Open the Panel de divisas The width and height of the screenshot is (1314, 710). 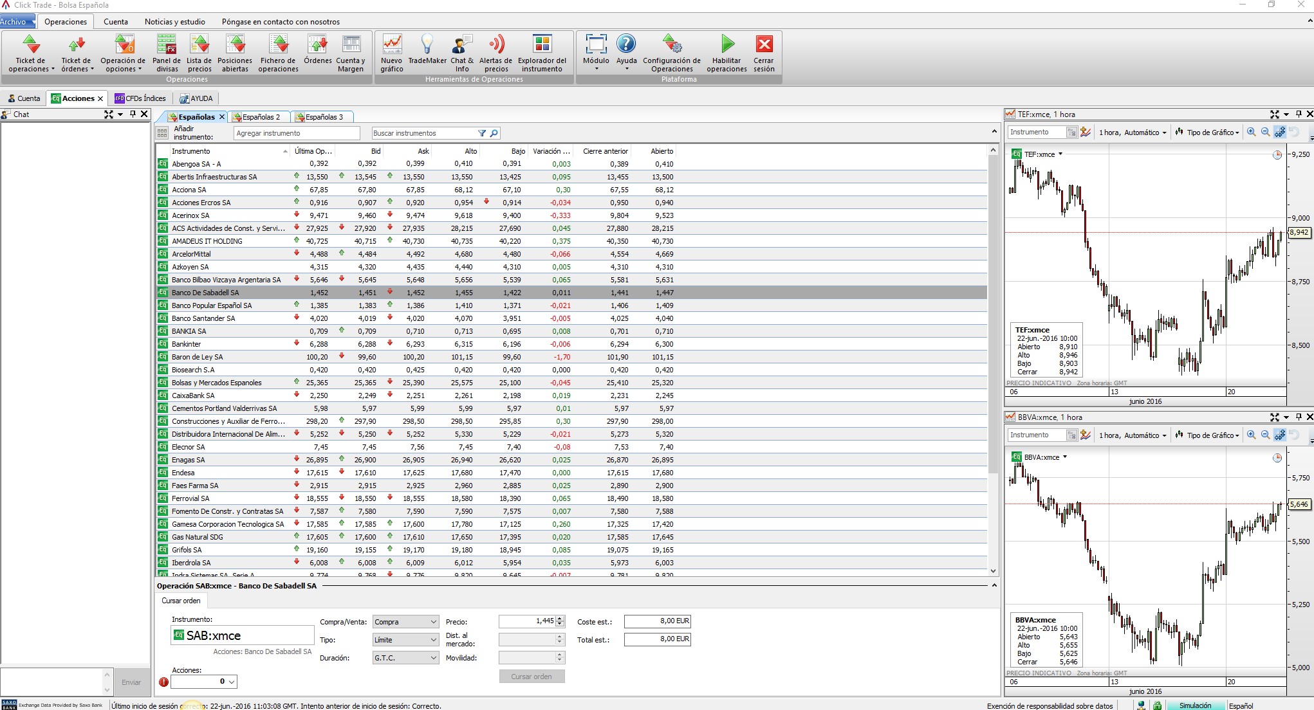coord(167,53)
